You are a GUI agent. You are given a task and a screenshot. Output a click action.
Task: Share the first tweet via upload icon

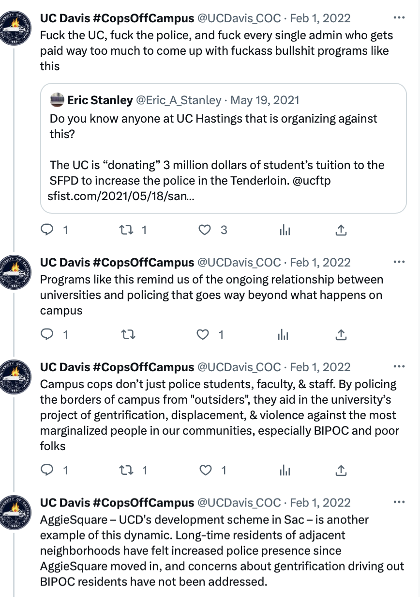(341, 231)
